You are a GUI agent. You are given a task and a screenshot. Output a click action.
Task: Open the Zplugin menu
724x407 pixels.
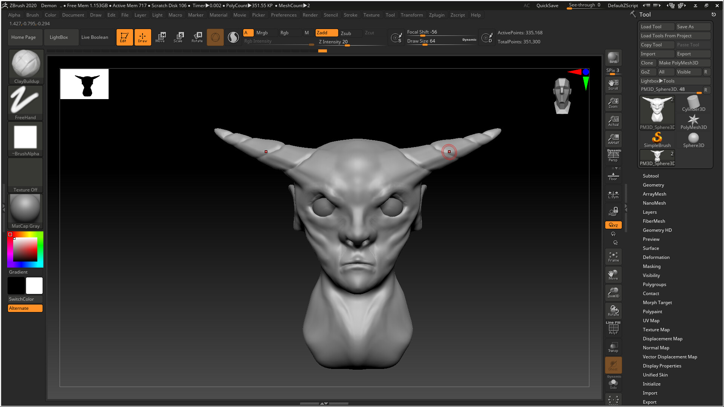point(437,15)
